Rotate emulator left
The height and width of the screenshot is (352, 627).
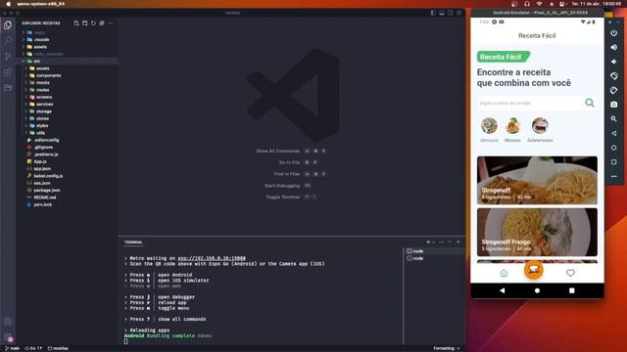coord(614,76)
